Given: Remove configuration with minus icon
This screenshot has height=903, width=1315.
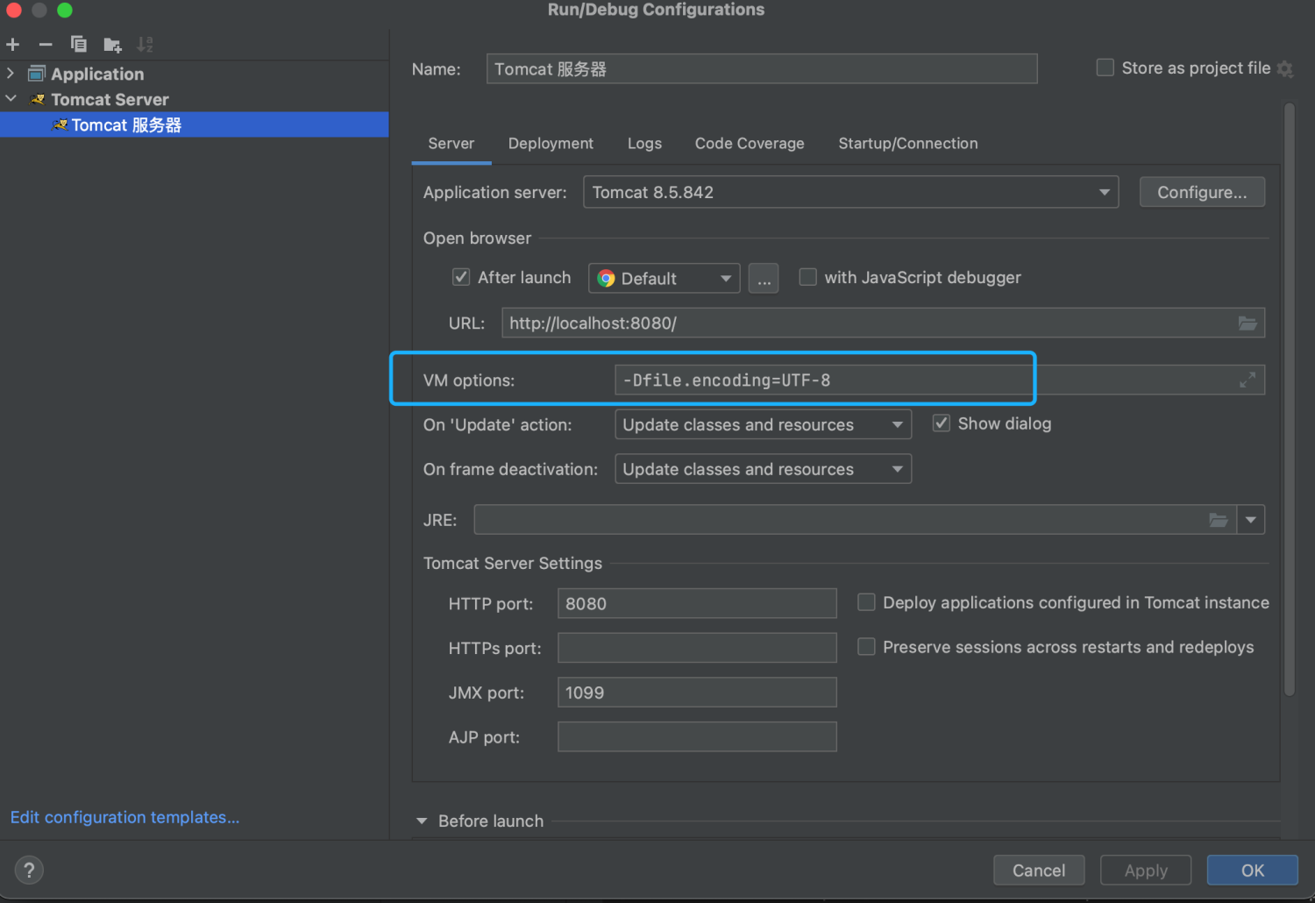Looking at the screenshot, I should click(x=46, y=44).
